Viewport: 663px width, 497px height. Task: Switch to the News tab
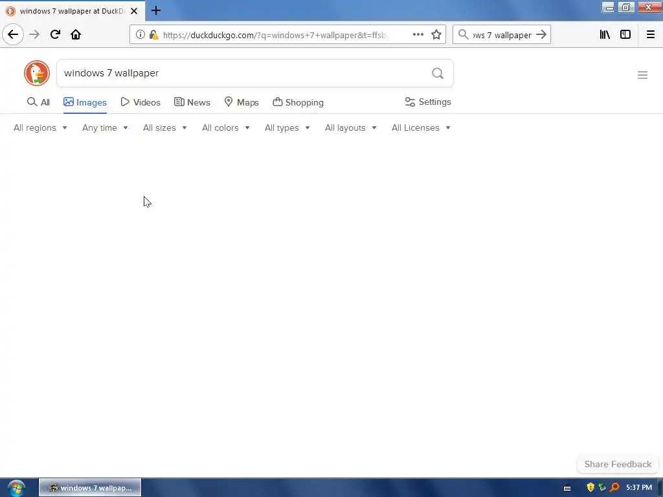click(192, 102)
